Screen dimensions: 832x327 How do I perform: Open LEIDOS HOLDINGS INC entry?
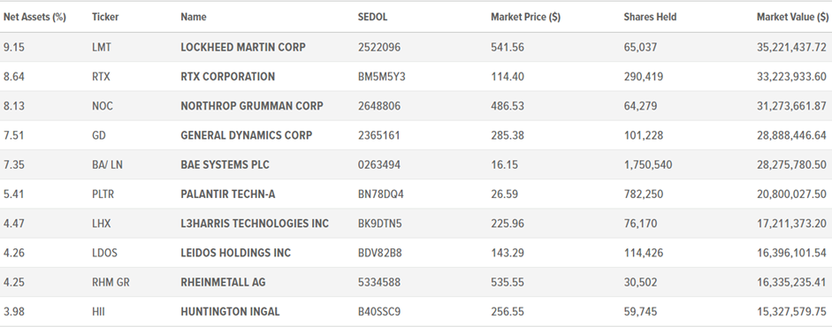click(235, 254)
